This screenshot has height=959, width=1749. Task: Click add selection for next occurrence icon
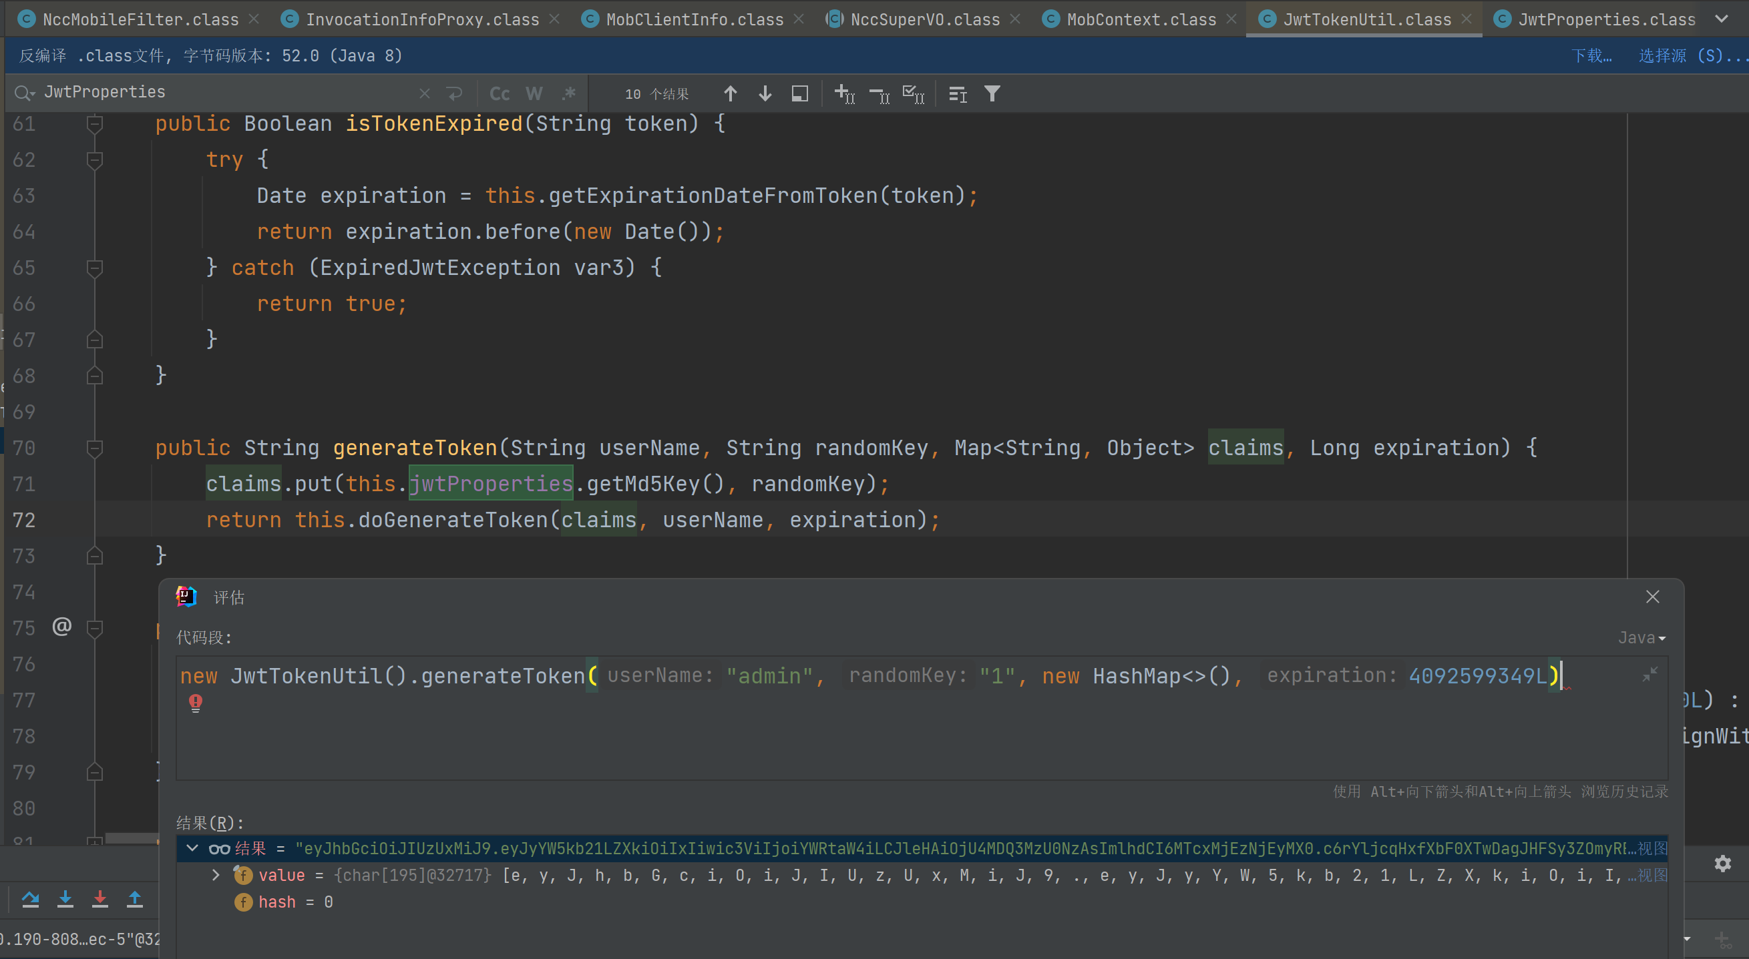tap(845, 93)
